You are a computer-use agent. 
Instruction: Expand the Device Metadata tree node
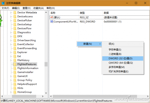click(11, 12)
